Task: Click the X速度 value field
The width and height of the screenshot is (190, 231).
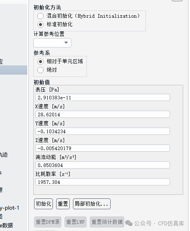Action: click(102, 114)
